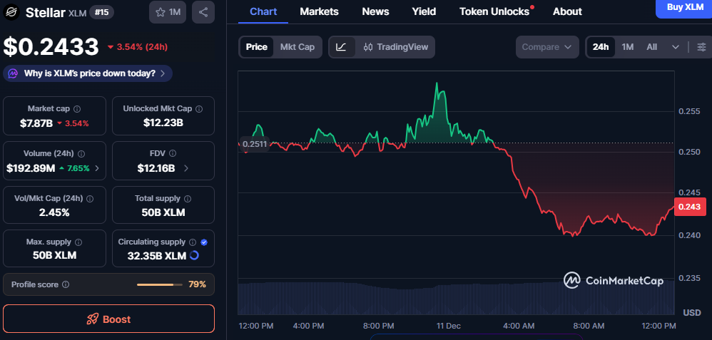Select the All time range
The width and height of the screenshot is (712, 340).
[651, 47]
